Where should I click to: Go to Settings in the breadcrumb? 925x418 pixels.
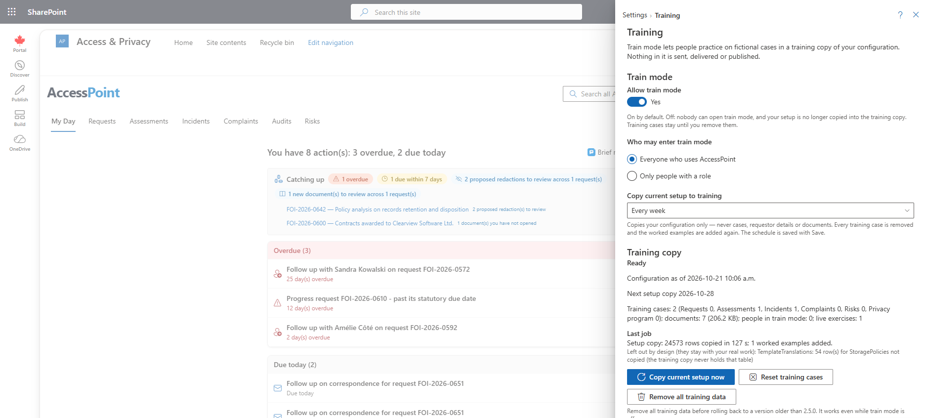[x=634, y=15]
